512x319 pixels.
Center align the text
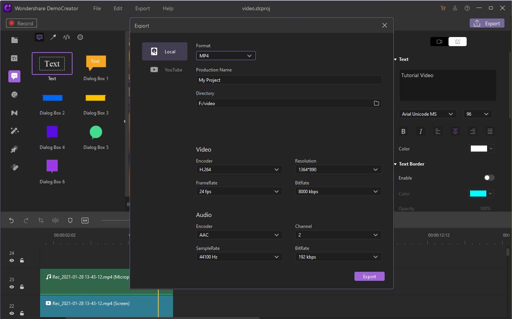(x=455, y=132)
